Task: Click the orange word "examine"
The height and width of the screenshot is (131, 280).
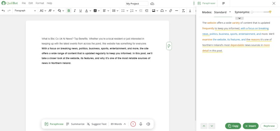Action: point(207,39)
